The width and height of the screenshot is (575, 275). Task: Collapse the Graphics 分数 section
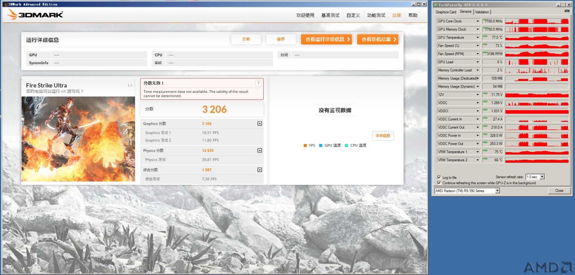260,123
